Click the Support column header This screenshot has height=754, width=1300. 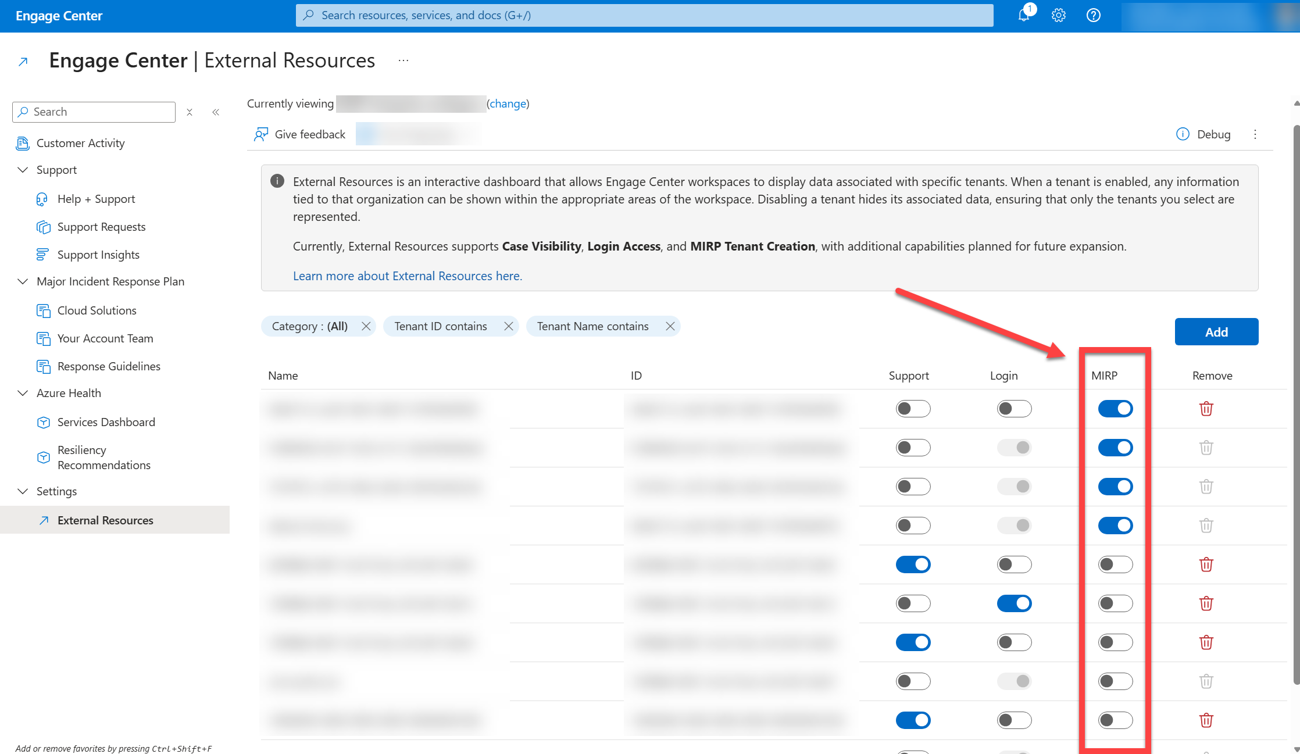pos(909,376)
